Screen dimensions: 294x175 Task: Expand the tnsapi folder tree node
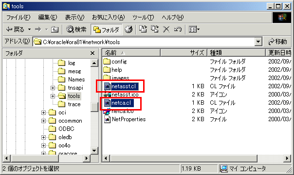tap(53, 88)
